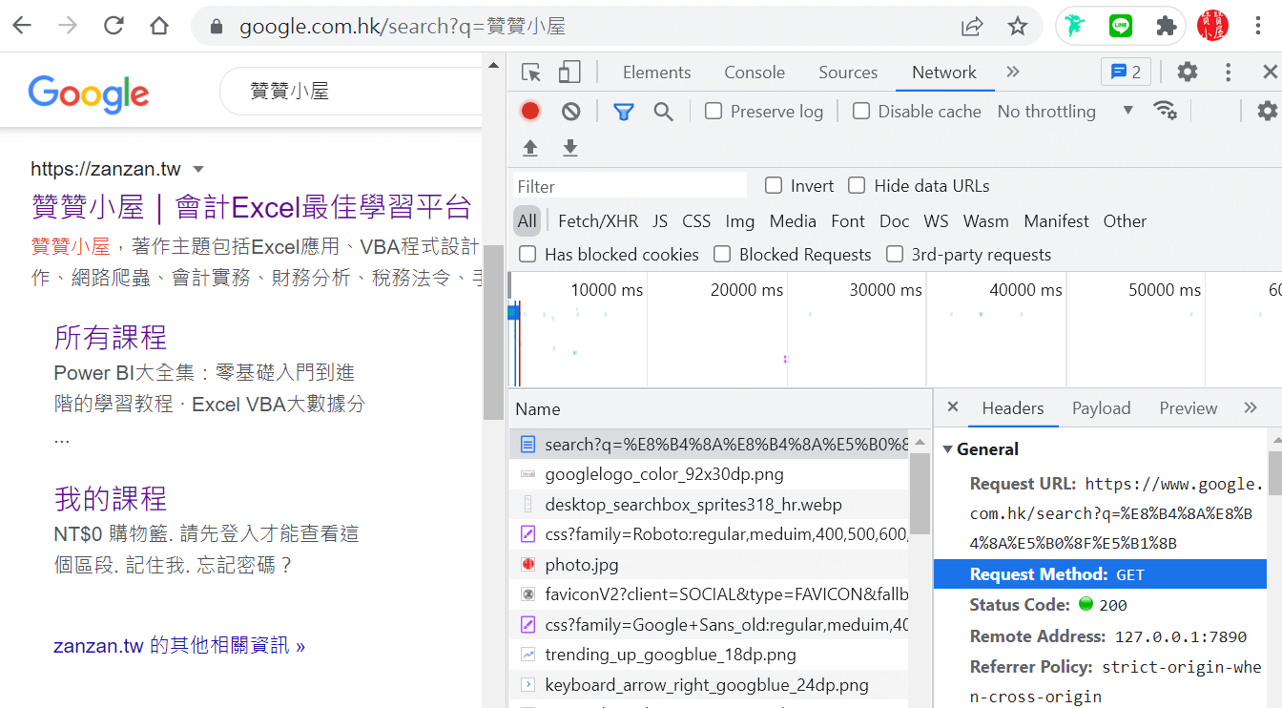Open the zanzan.tw result dropdown arrow
This screenshot has width=1282, height=708.
tap(198, 170)
